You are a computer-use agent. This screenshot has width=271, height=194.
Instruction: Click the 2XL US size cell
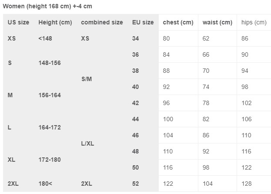coord(13,184)
